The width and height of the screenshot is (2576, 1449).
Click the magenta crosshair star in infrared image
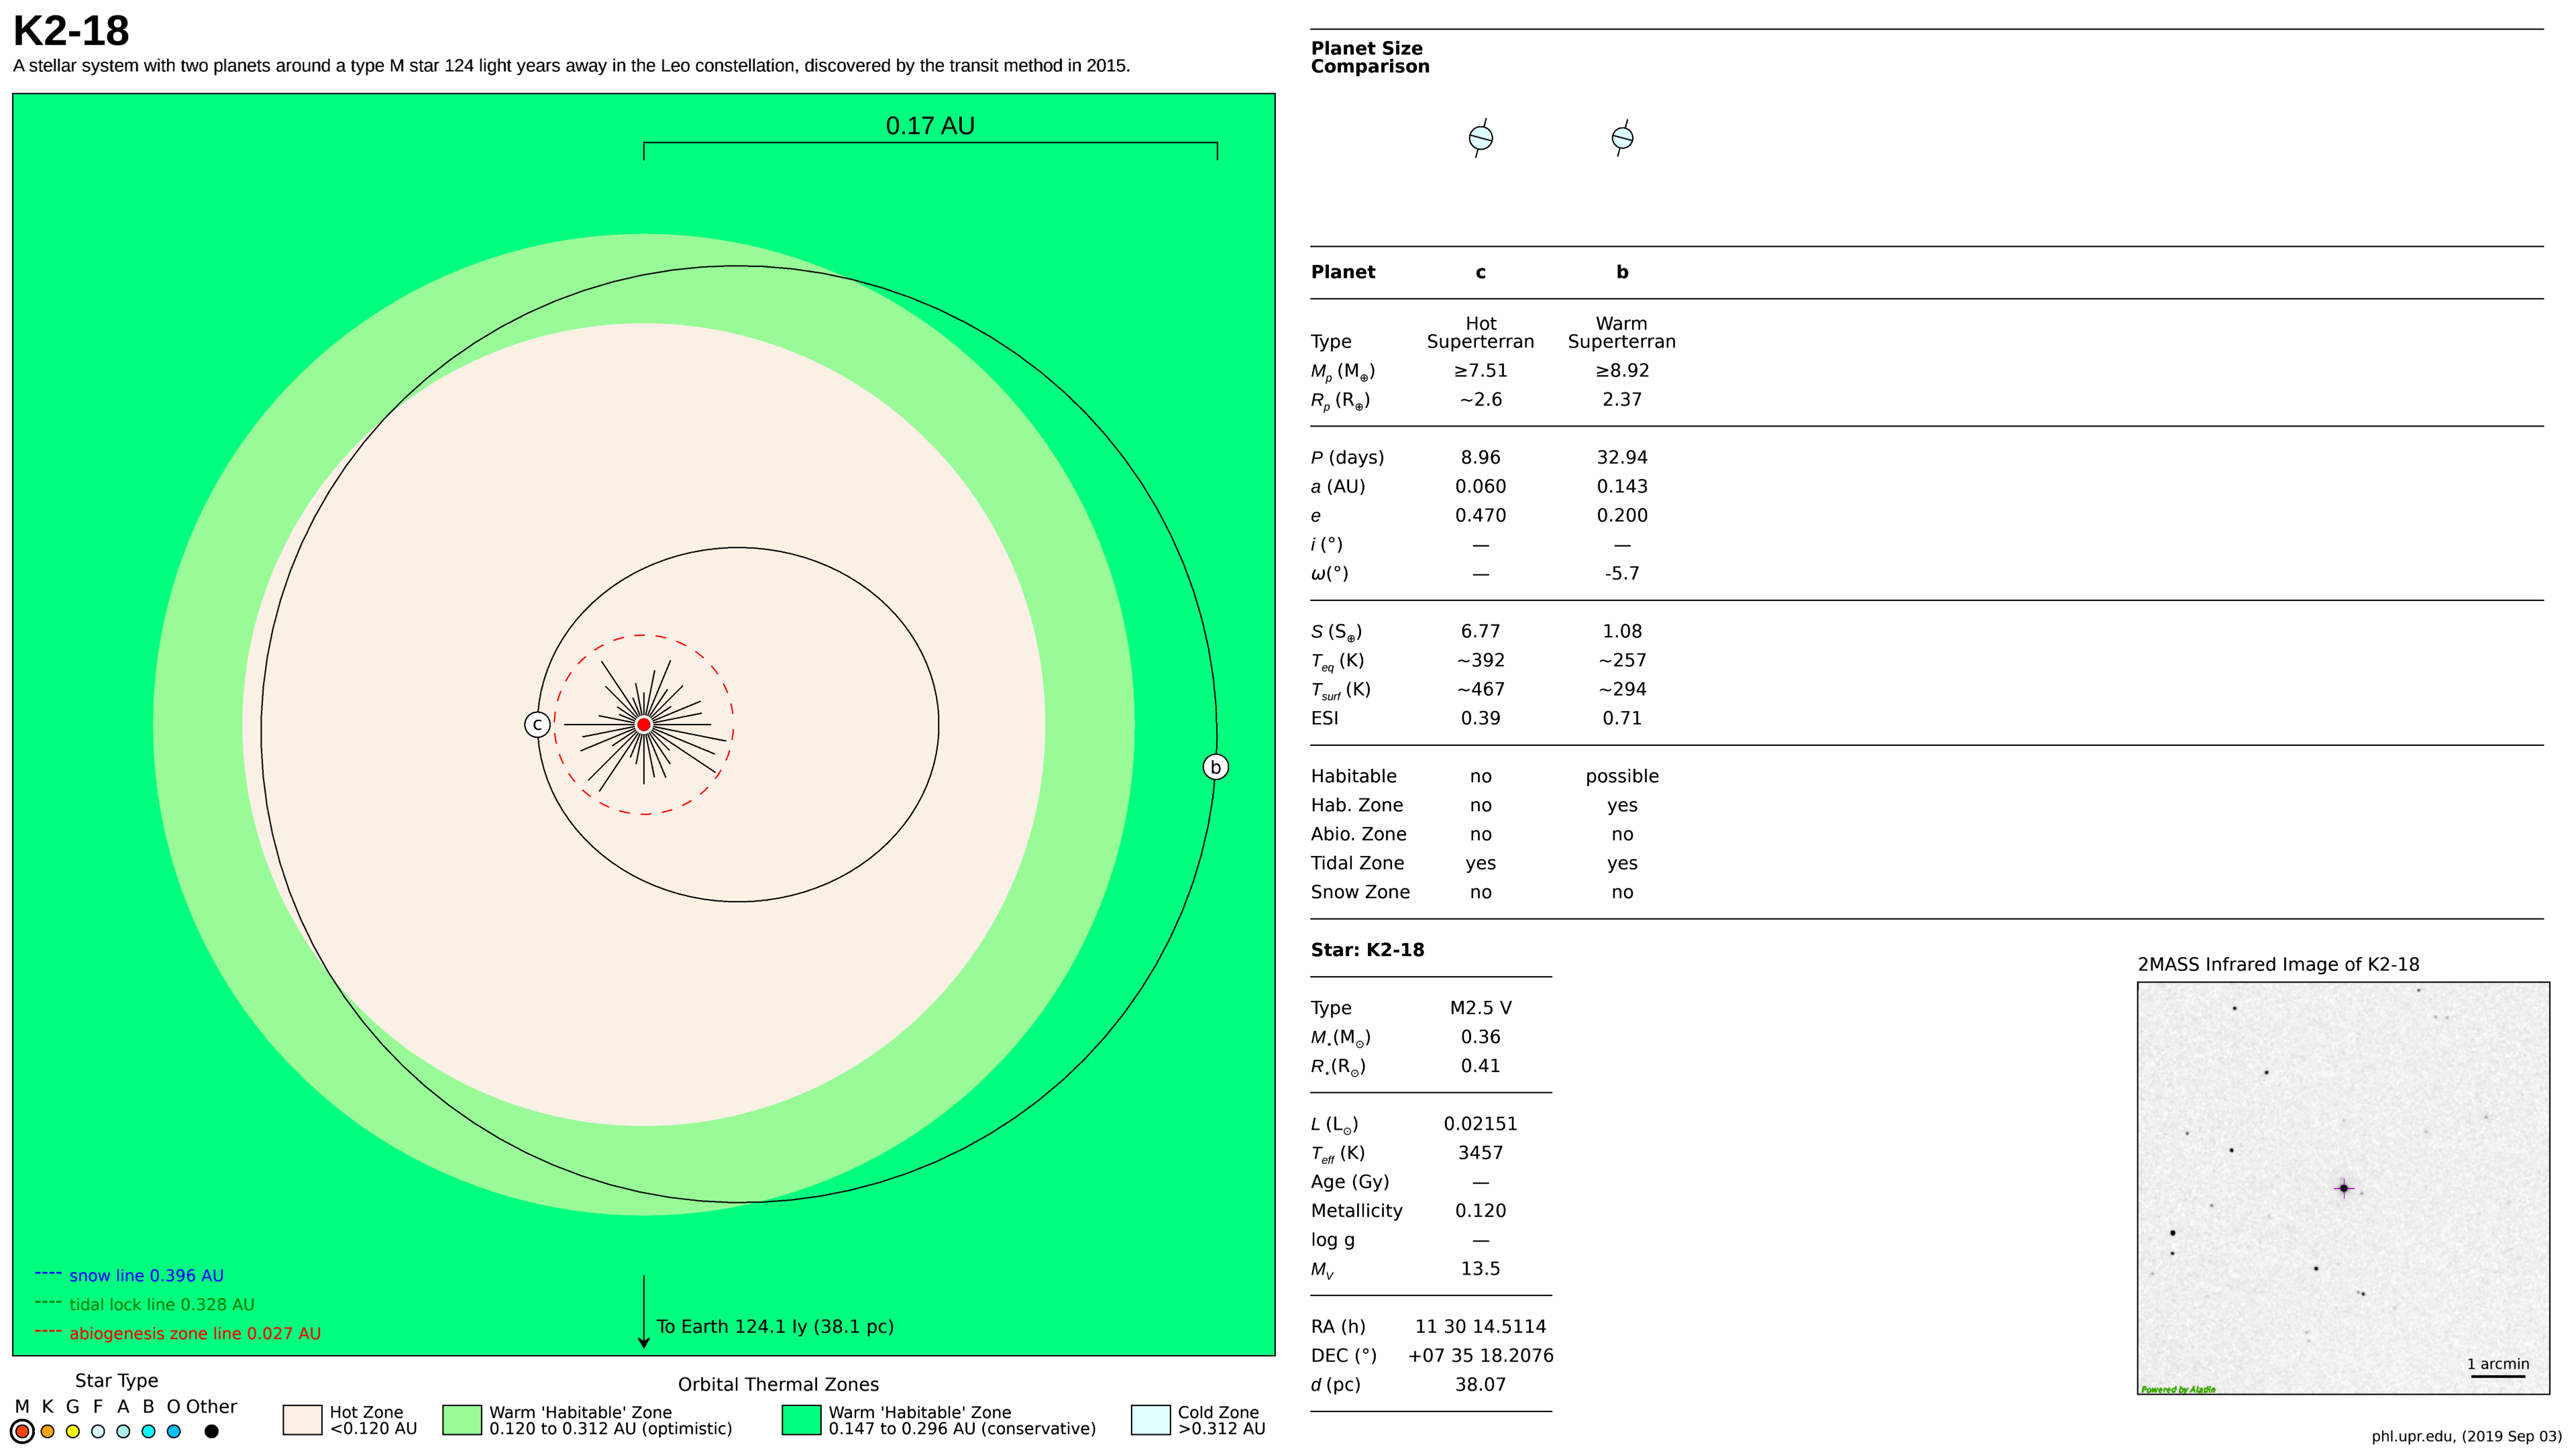coord(2343,1188)
